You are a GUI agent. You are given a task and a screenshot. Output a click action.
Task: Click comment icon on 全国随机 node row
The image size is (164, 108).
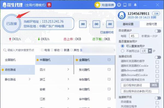109,60
